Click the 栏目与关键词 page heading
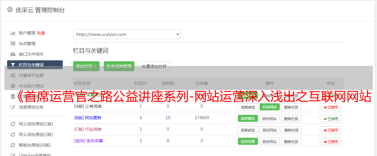377x156 pixels. click(91, 51)
